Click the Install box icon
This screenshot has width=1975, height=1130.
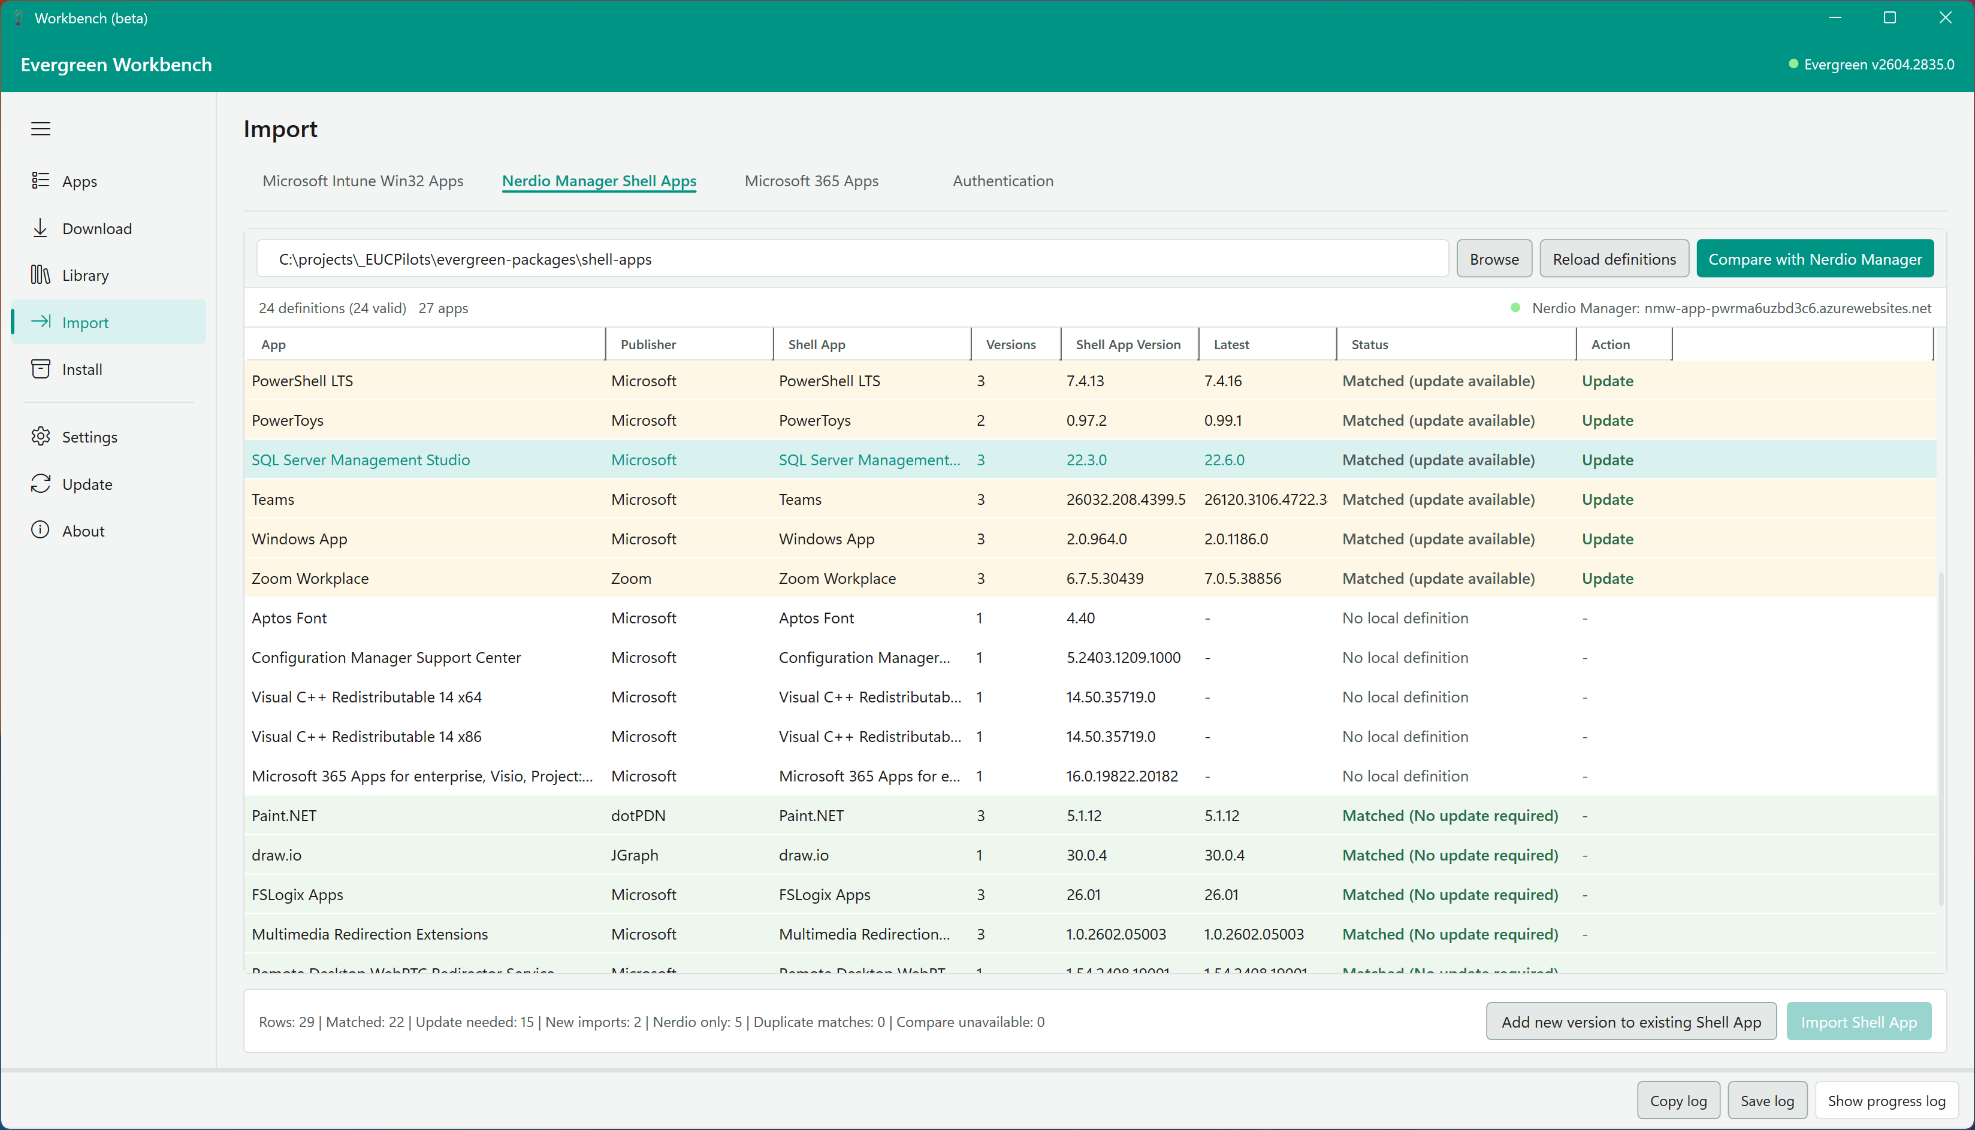coord(40,369)
